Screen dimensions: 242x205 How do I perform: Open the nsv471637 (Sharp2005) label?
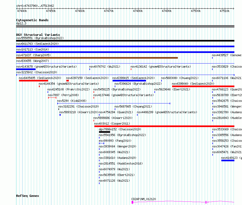pyautogui.click(x=33, y=55)
